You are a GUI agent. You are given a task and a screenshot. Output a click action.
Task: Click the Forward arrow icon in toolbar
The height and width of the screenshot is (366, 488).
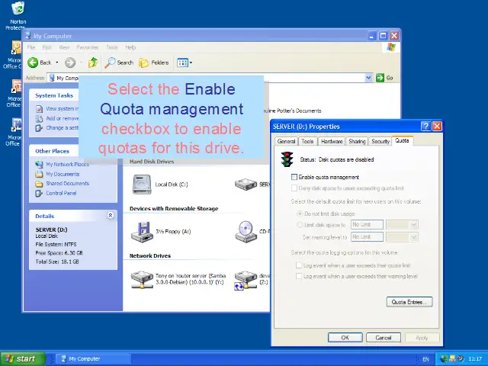[x=70, y=63]
